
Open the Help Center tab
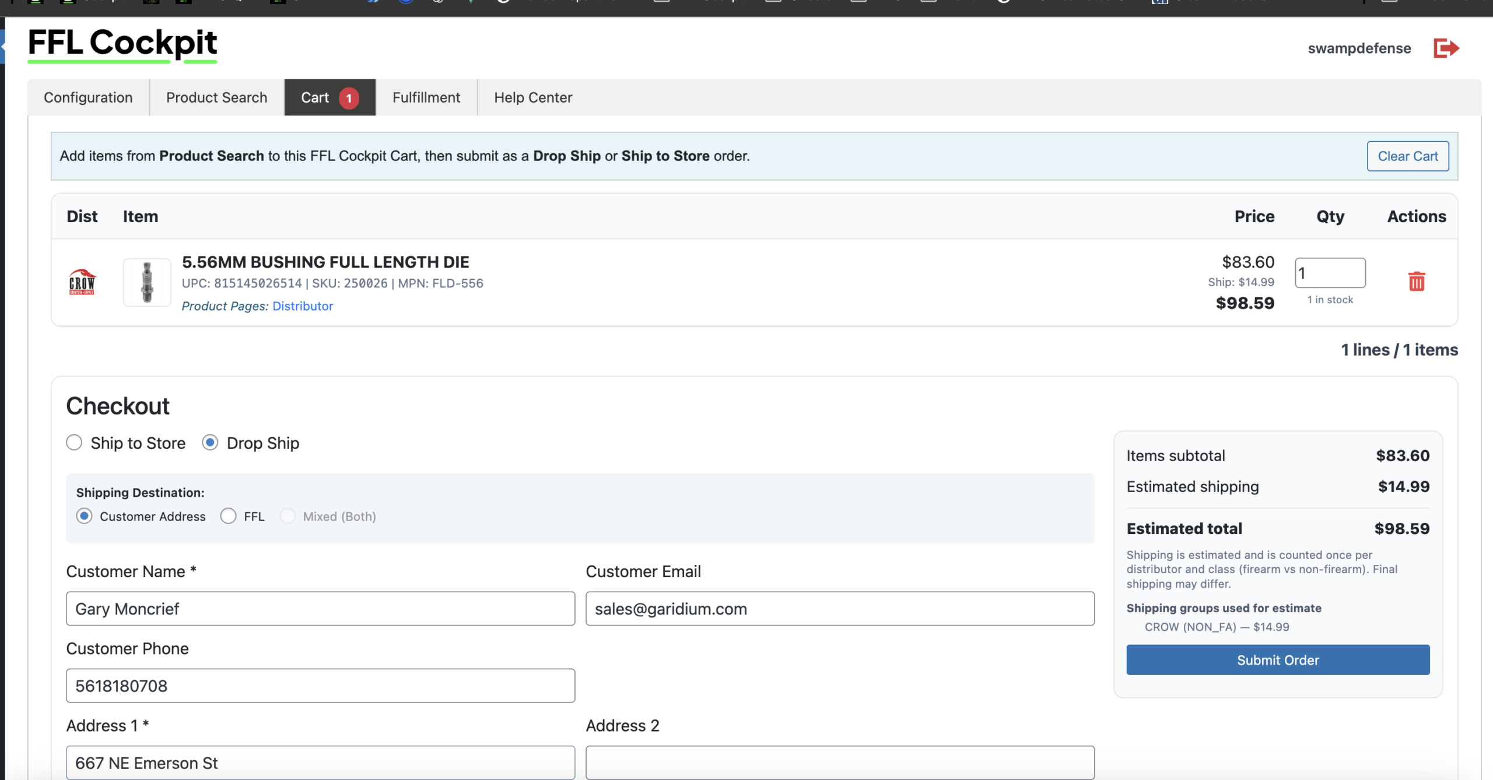532,98
